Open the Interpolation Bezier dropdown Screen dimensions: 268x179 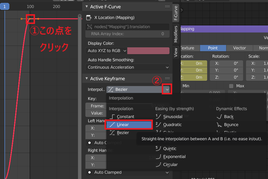point(138,89)
